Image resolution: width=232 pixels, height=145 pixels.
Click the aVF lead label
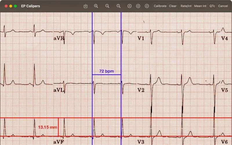pyautogui.click(x=59, y=142)
